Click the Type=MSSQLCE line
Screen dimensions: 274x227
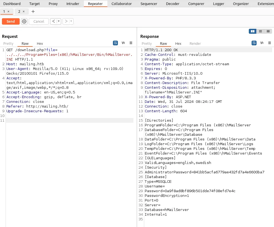[158, 182]
